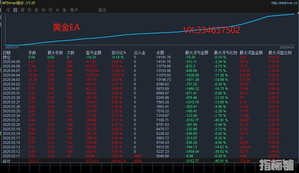Select the 2025.03.31 row date
This screenshot has height=173, width=299.
click(11, 93)
